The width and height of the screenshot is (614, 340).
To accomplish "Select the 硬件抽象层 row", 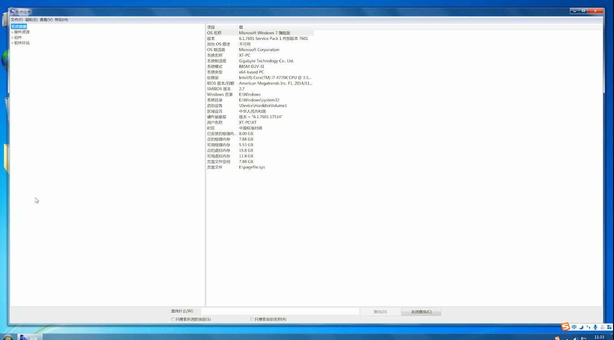I will coord(260,117).
